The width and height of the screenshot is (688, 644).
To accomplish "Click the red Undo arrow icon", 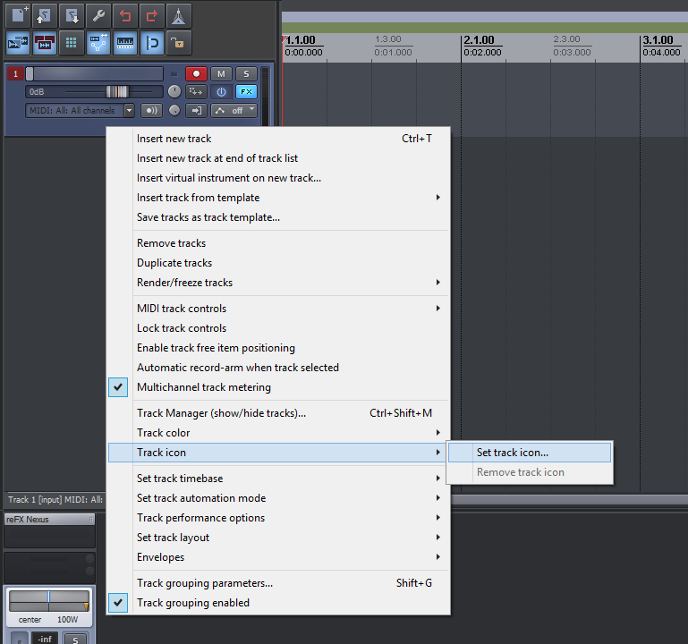I will [x=125, y=15].
